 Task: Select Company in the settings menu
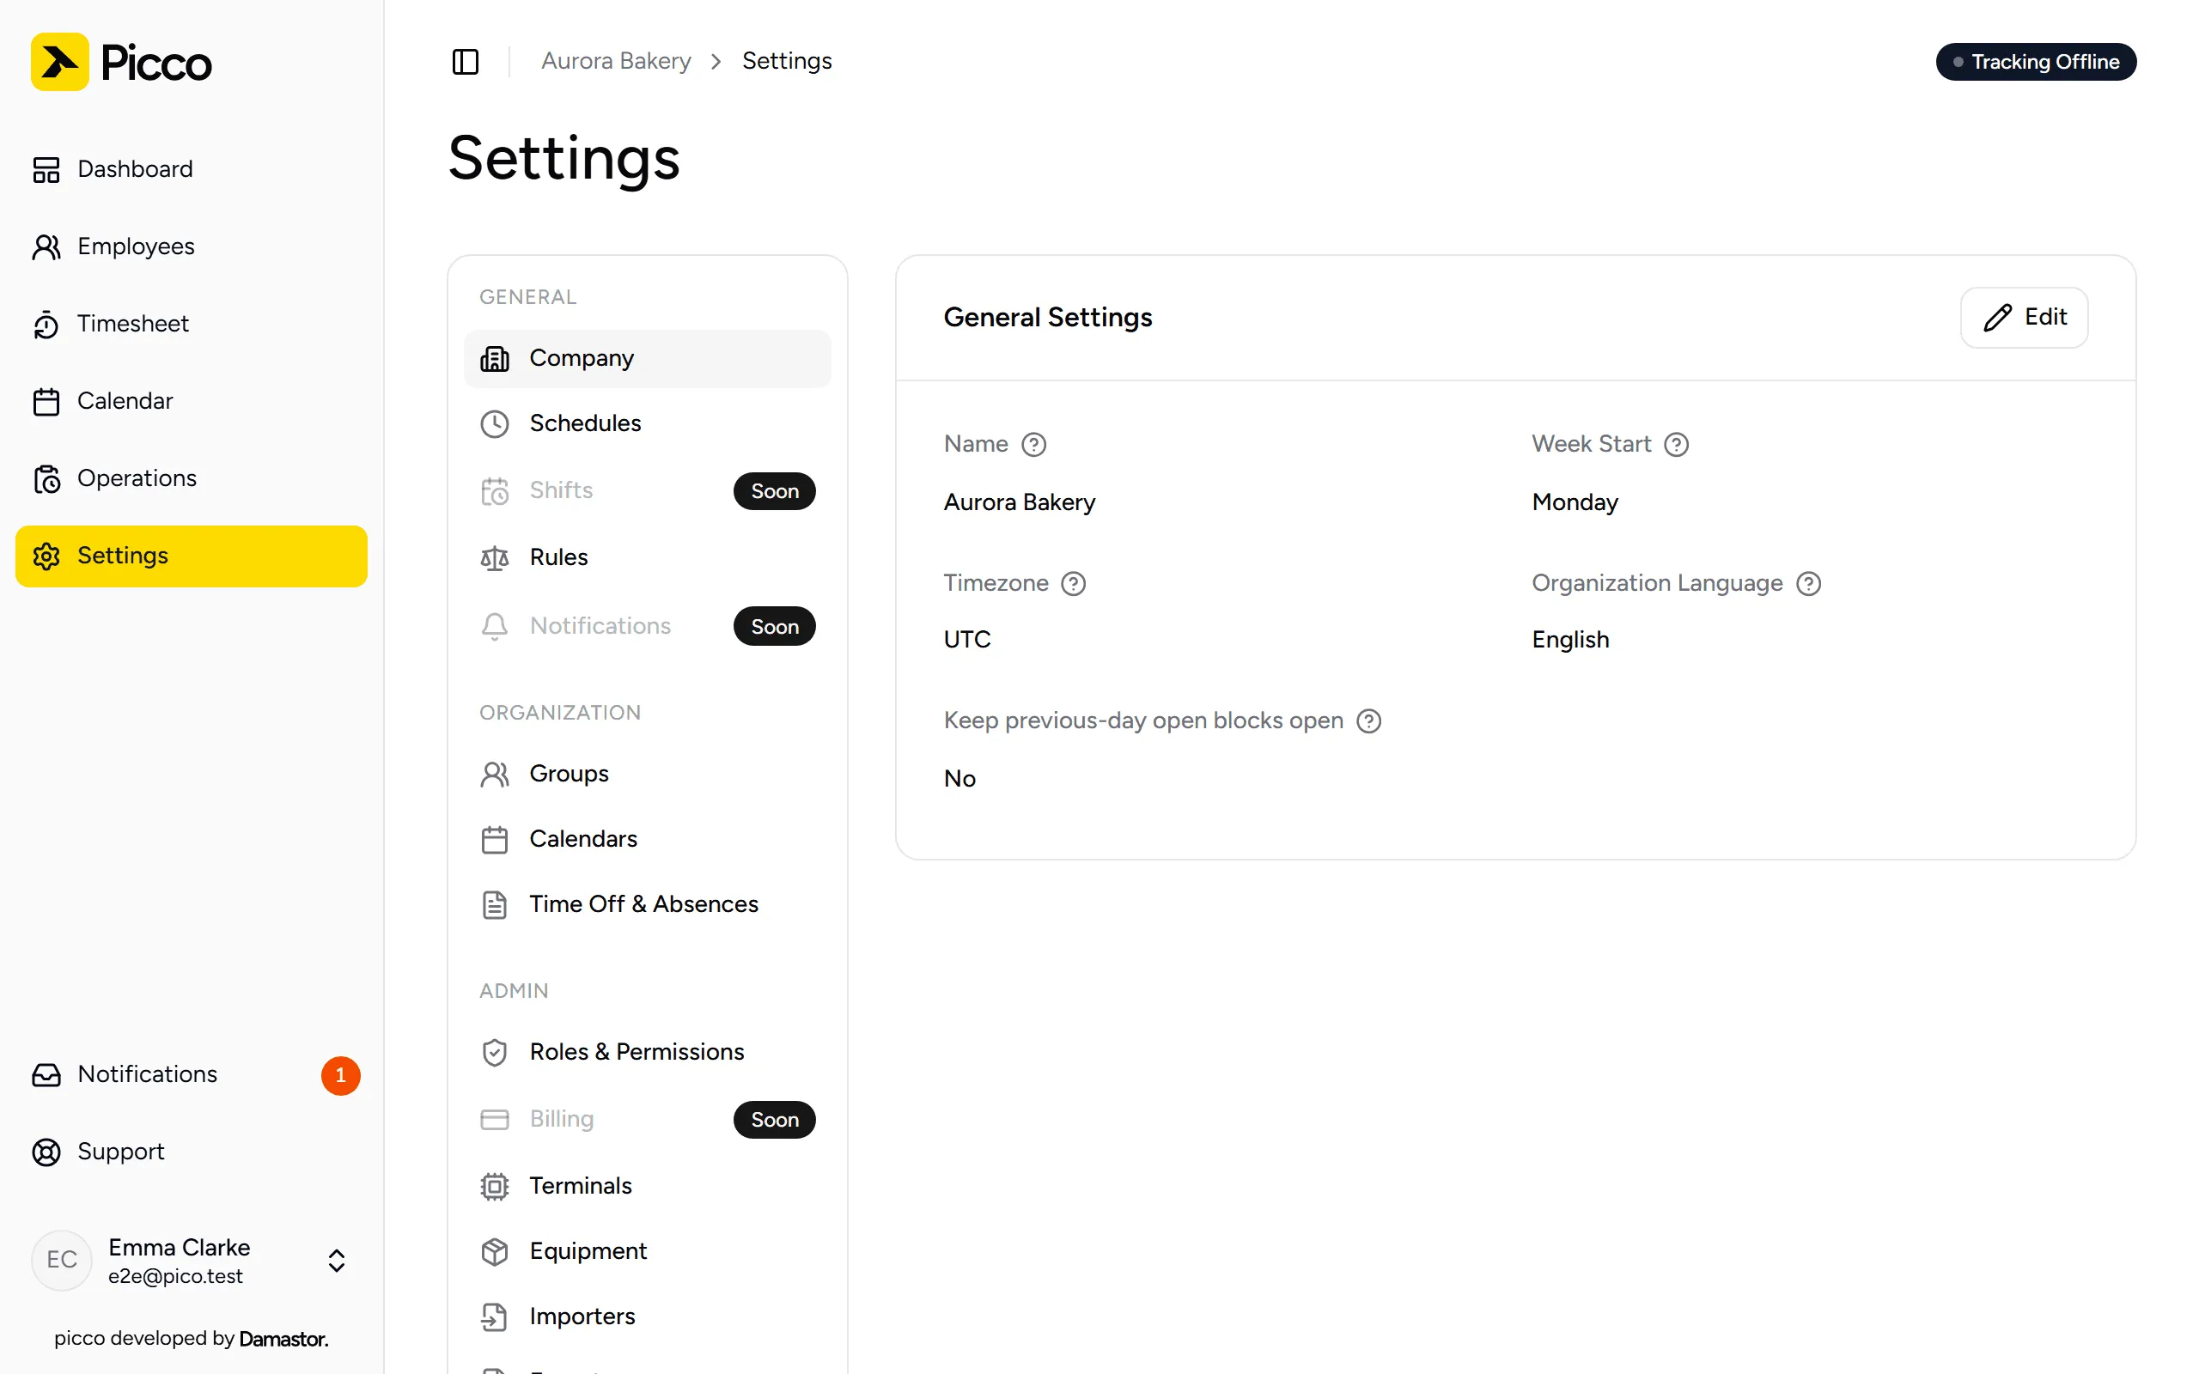point(647,358)
